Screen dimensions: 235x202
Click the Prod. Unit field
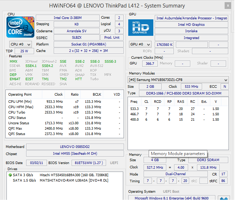pos(112,38)
